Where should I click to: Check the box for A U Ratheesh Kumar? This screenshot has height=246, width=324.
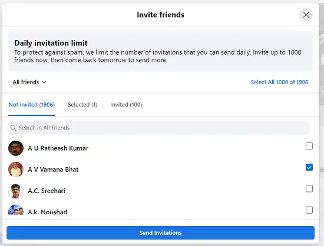[309, 146]
